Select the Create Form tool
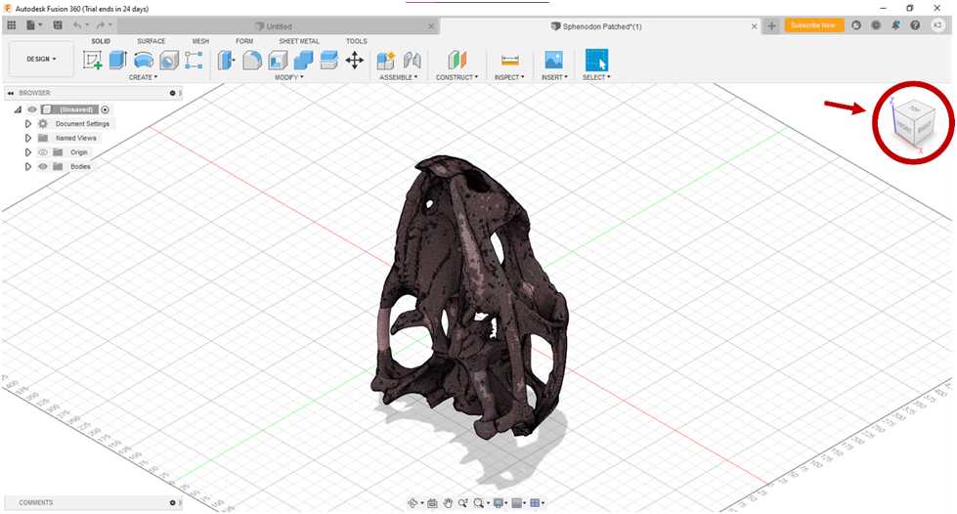 195,60
